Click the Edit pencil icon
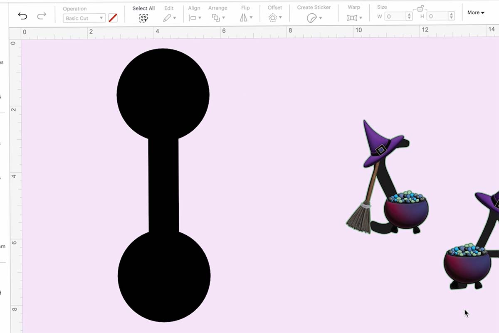Viewport: 499px width, 333px height. [x=167, y=18]
